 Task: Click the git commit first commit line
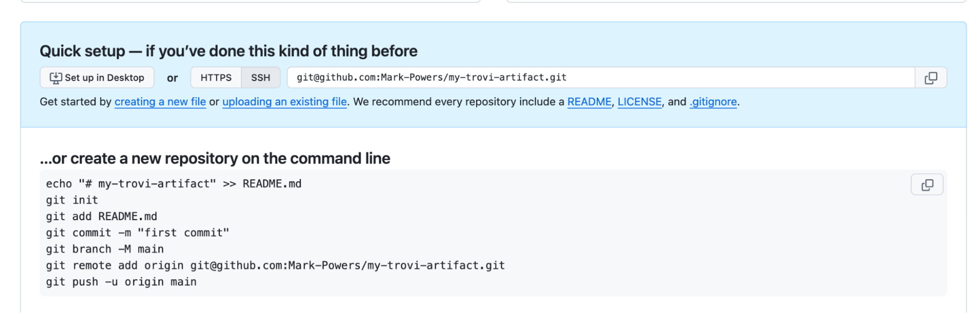pos(137,233)
